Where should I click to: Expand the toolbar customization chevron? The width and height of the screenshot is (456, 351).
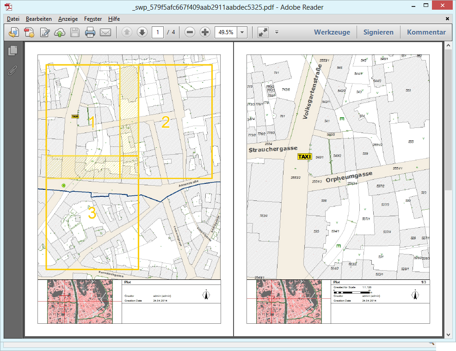[277, 32]
